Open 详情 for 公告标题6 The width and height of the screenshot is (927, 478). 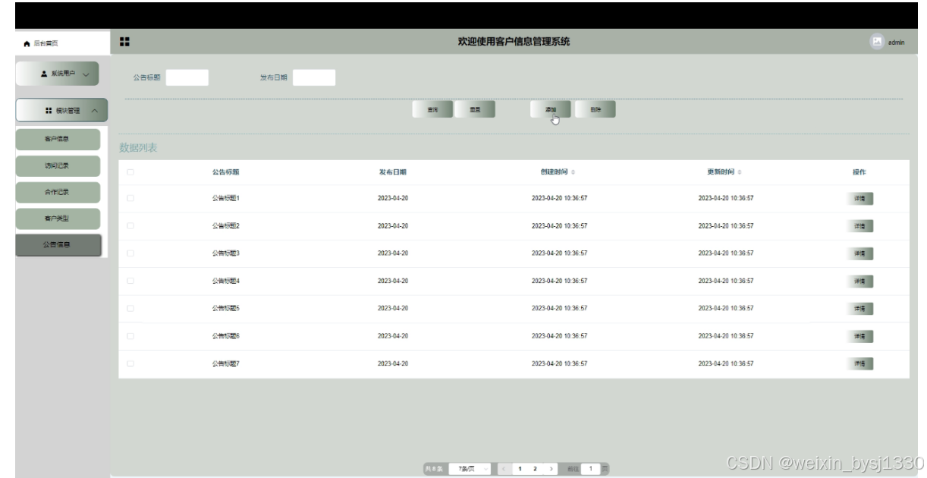coord(859,335)
